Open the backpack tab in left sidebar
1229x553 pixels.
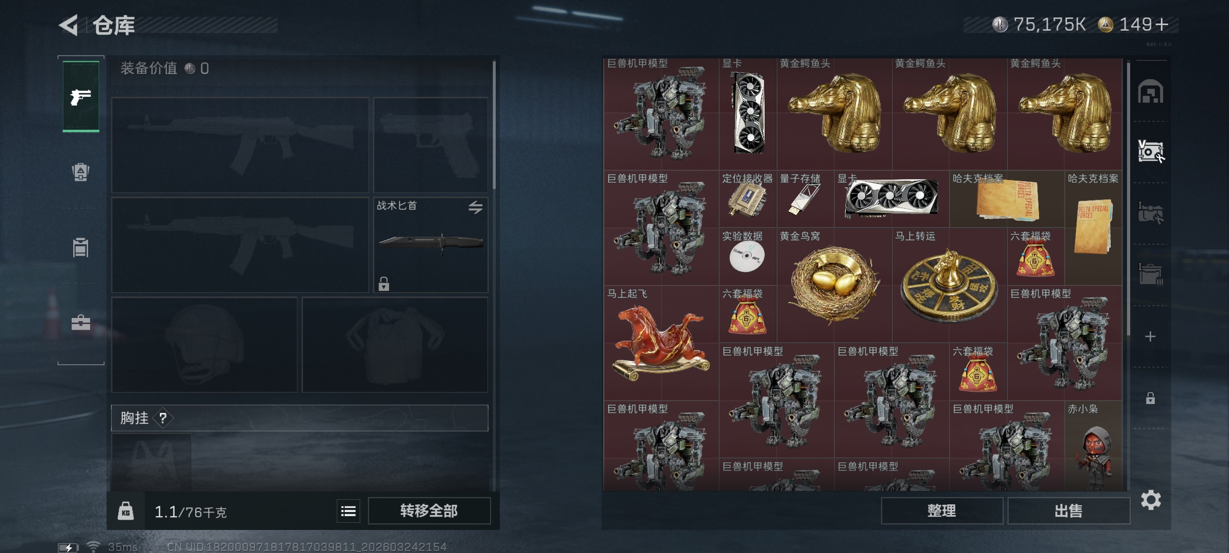point(81,172)
